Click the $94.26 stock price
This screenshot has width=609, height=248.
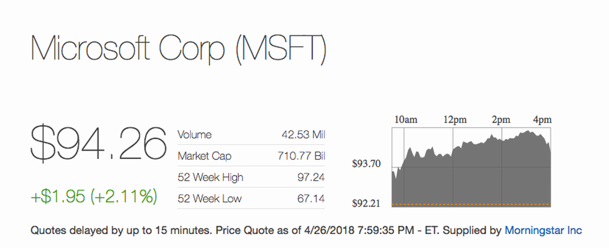pos(99,145)
